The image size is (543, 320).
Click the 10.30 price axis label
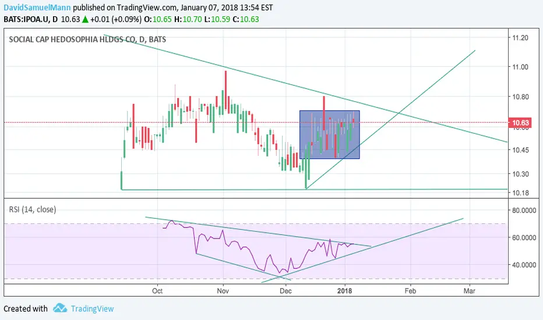click(x=520, y=174)
